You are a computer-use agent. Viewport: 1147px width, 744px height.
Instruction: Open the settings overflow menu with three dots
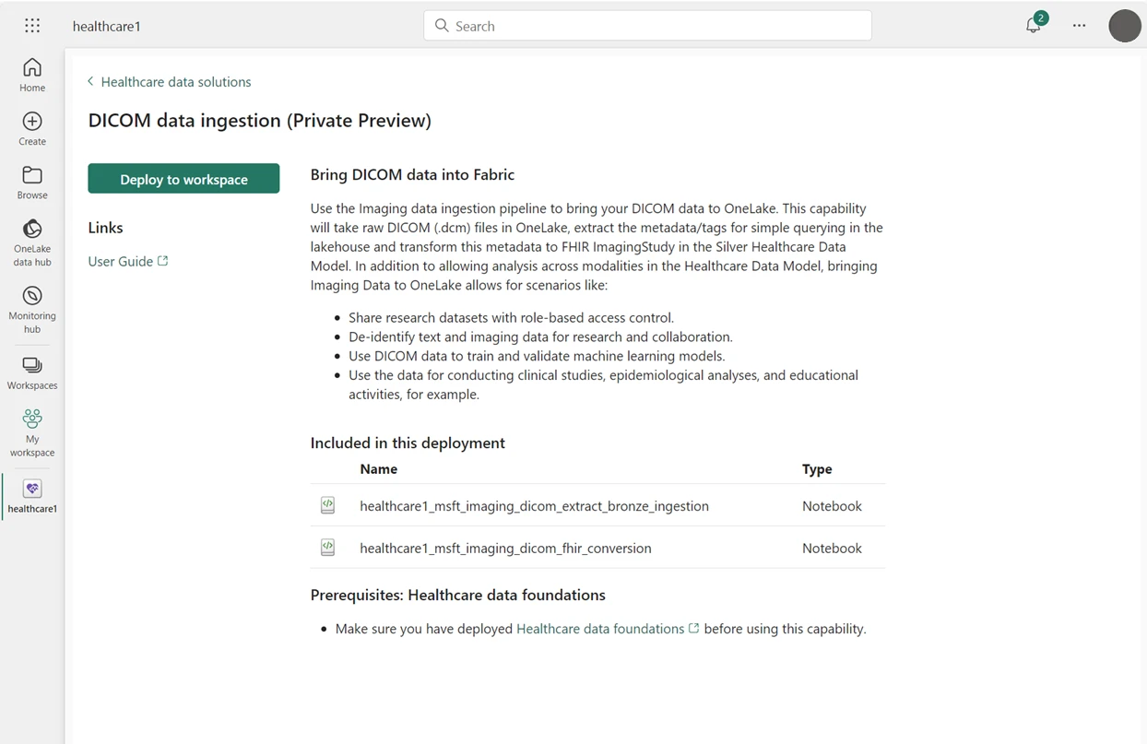pos(1079,26)
